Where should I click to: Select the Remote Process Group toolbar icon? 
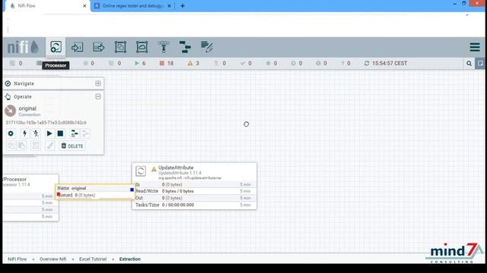coord(142,47)
